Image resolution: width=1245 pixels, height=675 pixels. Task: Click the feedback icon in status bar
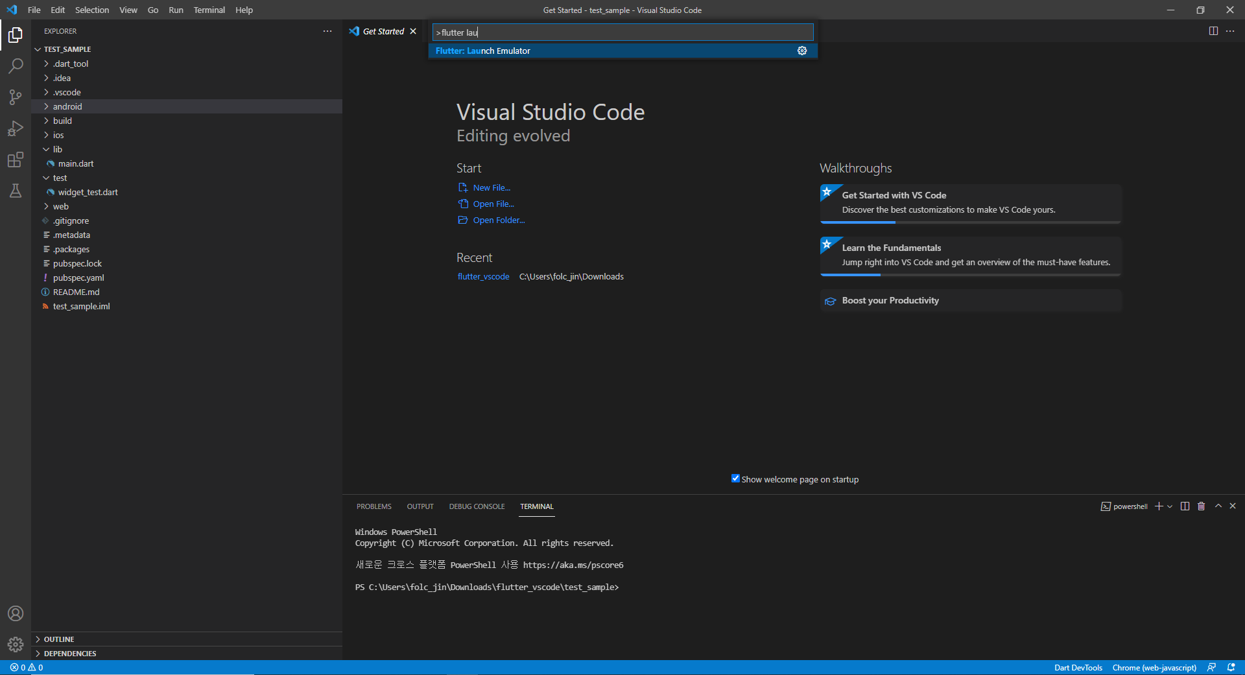click(1211, 668)
